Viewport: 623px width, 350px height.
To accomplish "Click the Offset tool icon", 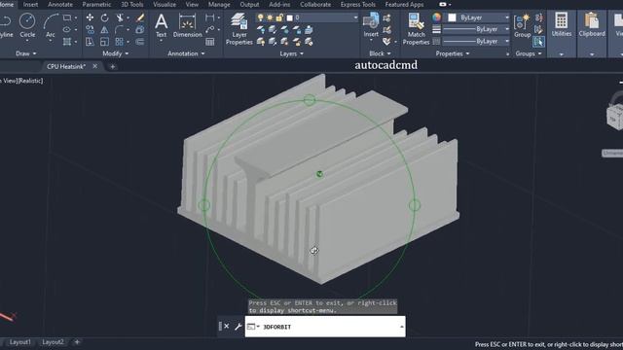I will point(140,42).
